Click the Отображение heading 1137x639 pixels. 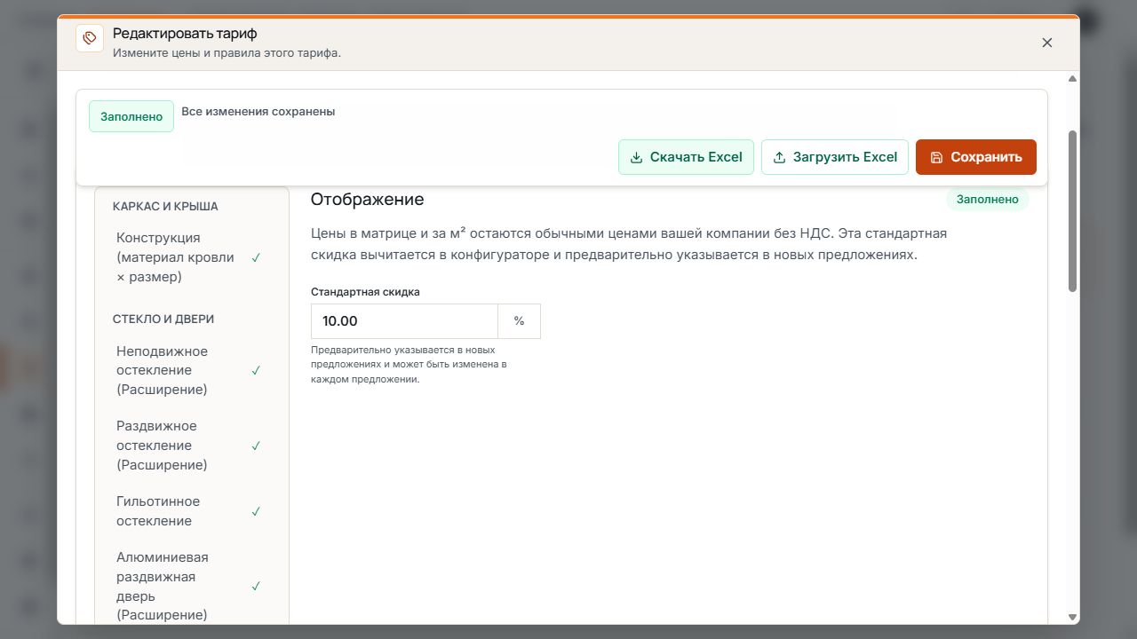(x=367, y=199)
